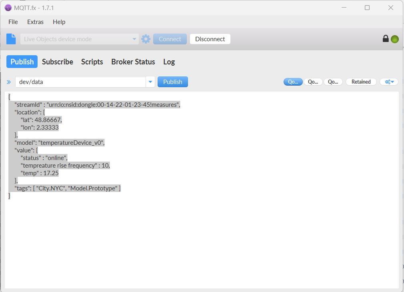The width and height of the screenshot is (404, 292).
Task: Select the second QoS toggle
Action: 313,82
